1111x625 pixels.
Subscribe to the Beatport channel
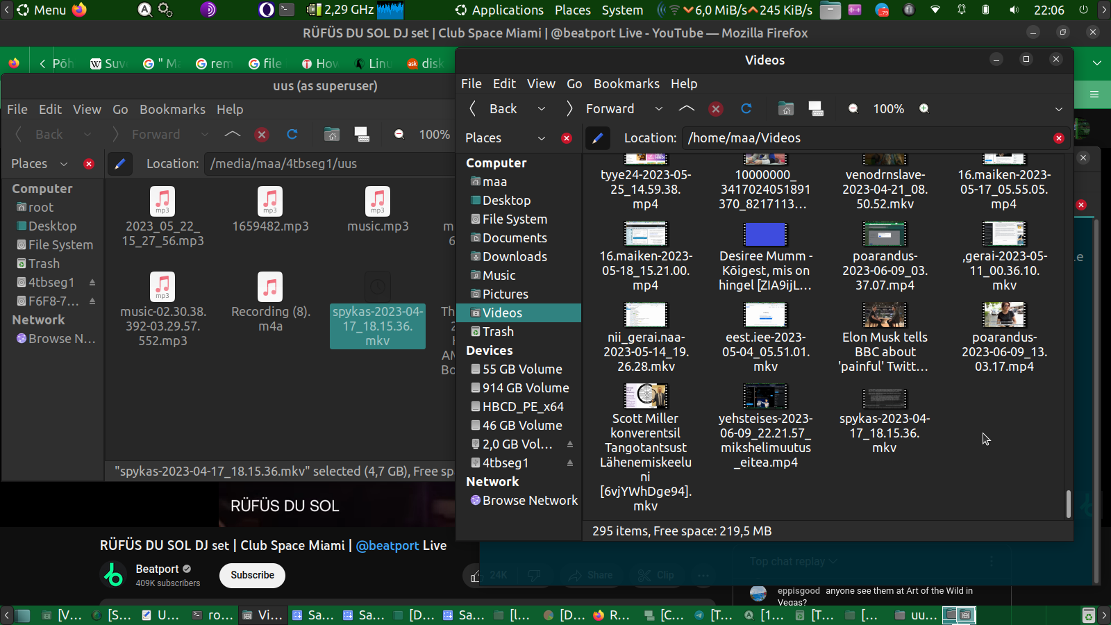(x=252, y=575)
